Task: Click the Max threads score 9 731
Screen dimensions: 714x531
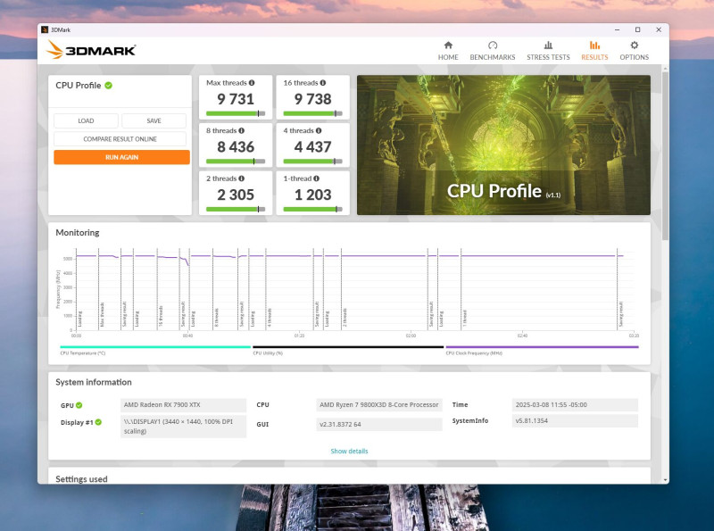Action: click(236, 99)
